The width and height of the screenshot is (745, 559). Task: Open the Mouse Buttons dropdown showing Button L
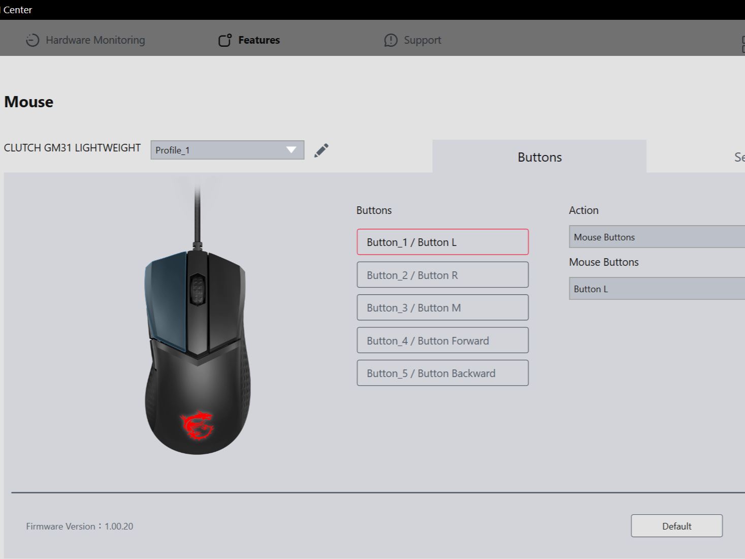pyautogui.click(x=657, y=289)
